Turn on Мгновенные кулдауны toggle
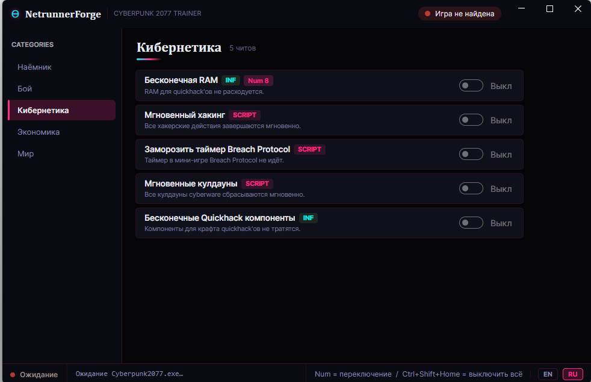The image size is (591, 382). pos(471,188)
